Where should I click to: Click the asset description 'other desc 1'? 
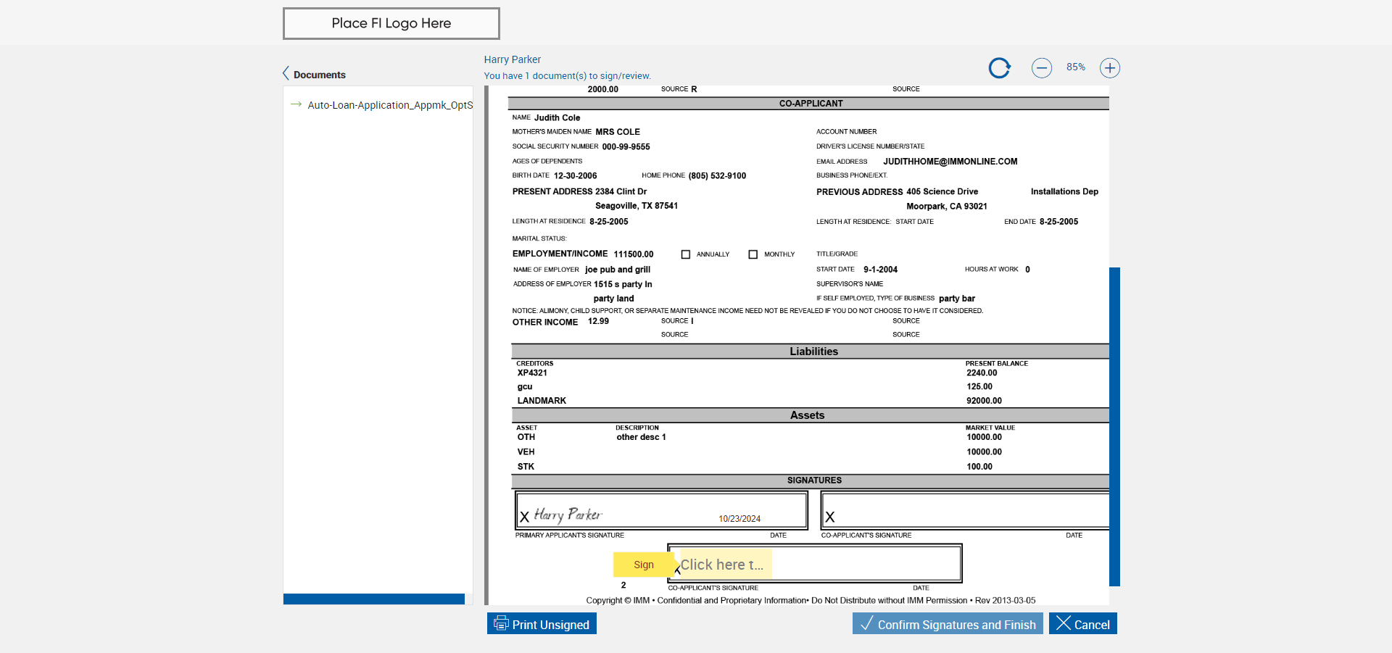641,437
